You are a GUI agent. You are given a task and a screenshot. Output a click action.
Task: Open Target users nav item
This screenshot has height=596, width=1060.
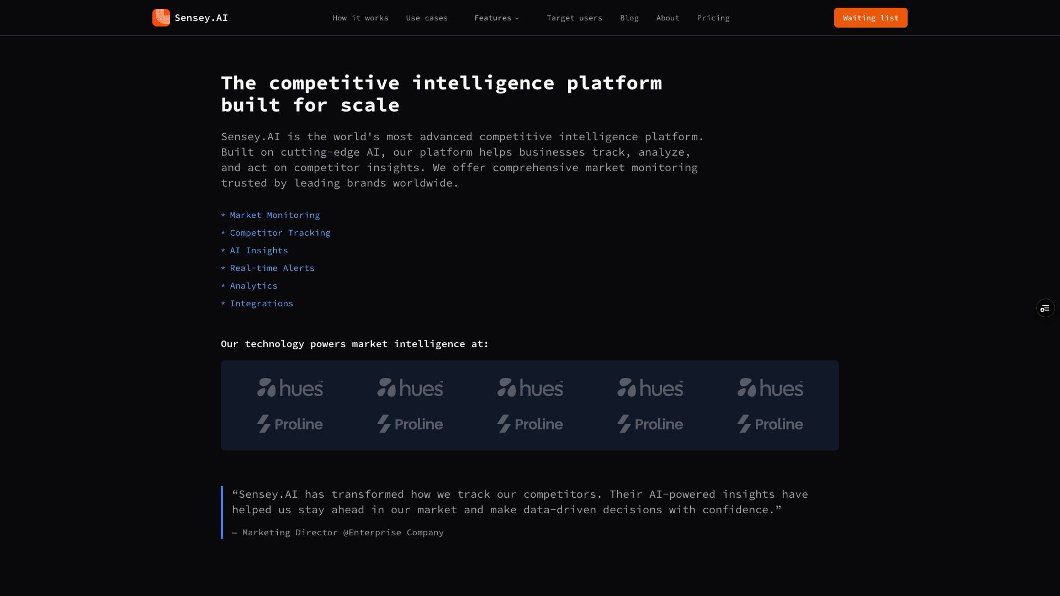pyautogui.click(x=574, y=18)
